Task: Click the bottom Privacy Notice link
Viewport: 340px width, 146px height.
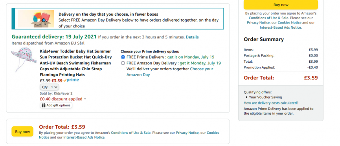Action: (x=187, y=133)
